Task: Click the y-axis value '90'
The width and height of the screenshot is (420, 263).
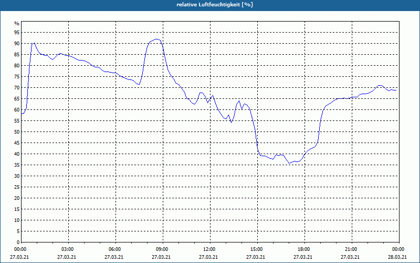Action: pyautogui.click(x=17, y=44)
